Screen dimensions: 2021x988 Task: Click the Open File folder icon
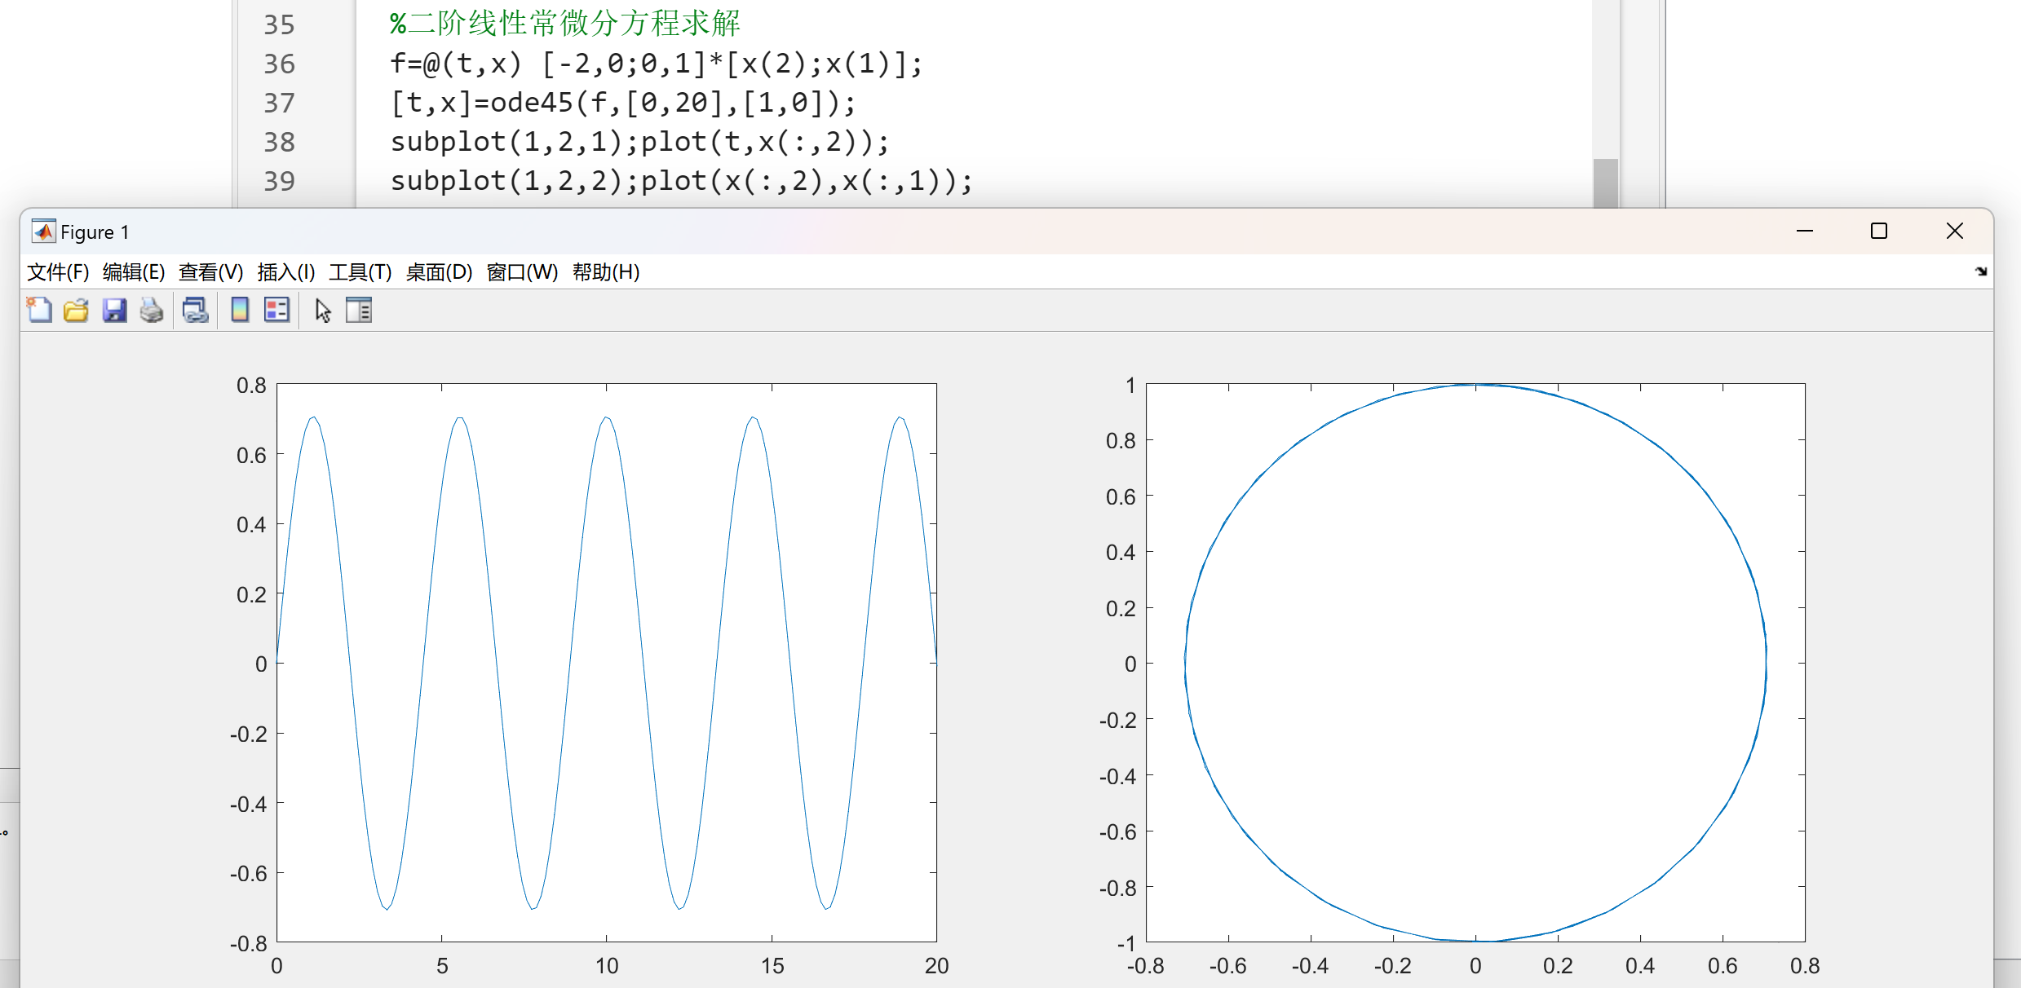coord(76,311)
